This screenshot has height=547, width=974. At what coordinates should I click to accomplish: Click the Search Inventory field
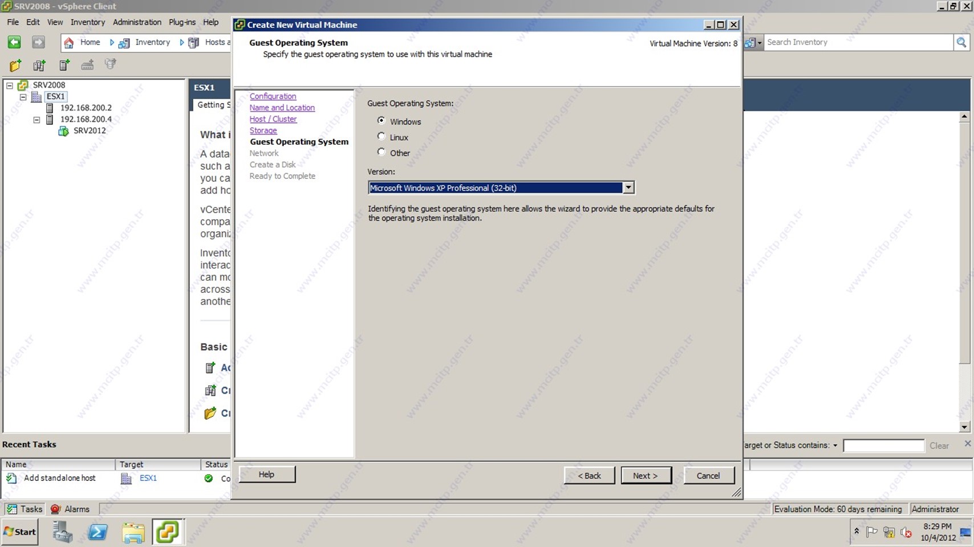pyautogui.click(x=858, y=42)
